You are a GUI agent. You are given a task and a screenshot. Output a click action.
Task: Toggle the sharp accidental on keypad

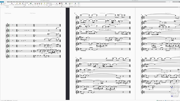[x=174, y=90]
